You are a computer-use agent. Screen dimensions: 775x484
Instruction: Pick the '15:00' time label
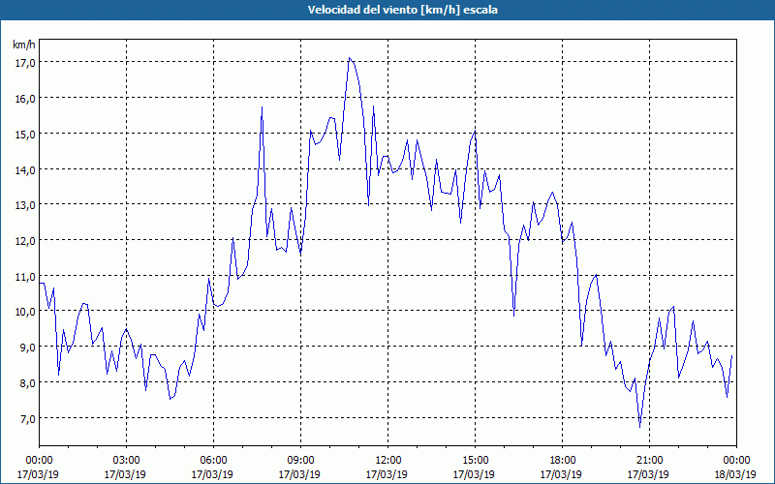coord(475,461)
